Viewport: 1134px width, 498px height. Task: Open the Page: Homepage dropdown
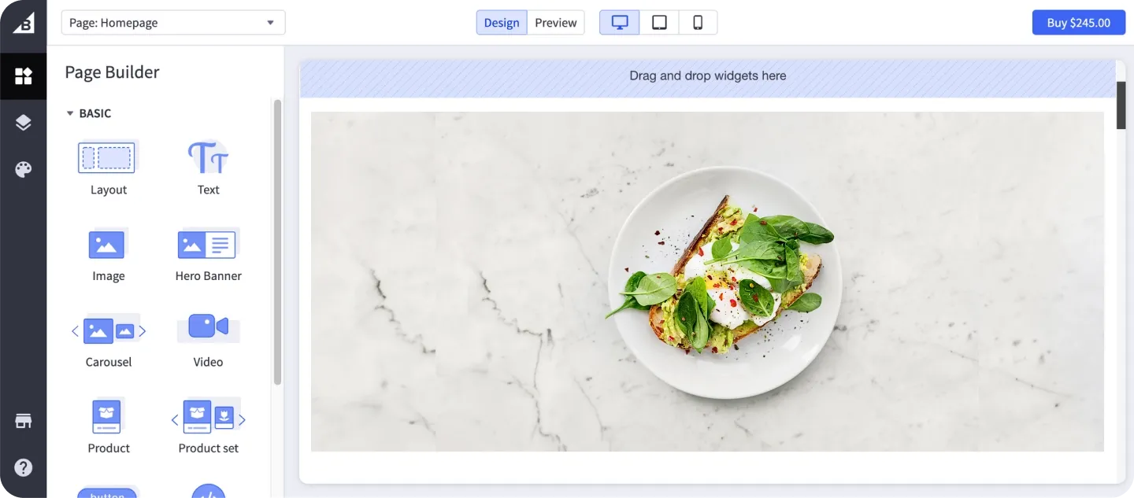pos(173,23)
